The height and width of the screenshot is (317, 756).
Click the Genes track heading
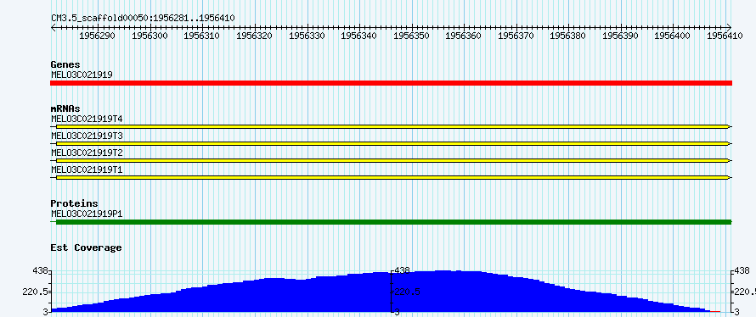pos(65,64)
